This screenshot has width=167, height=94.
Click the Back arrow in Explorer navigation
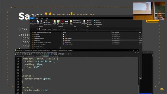click(x=31, y=29)
